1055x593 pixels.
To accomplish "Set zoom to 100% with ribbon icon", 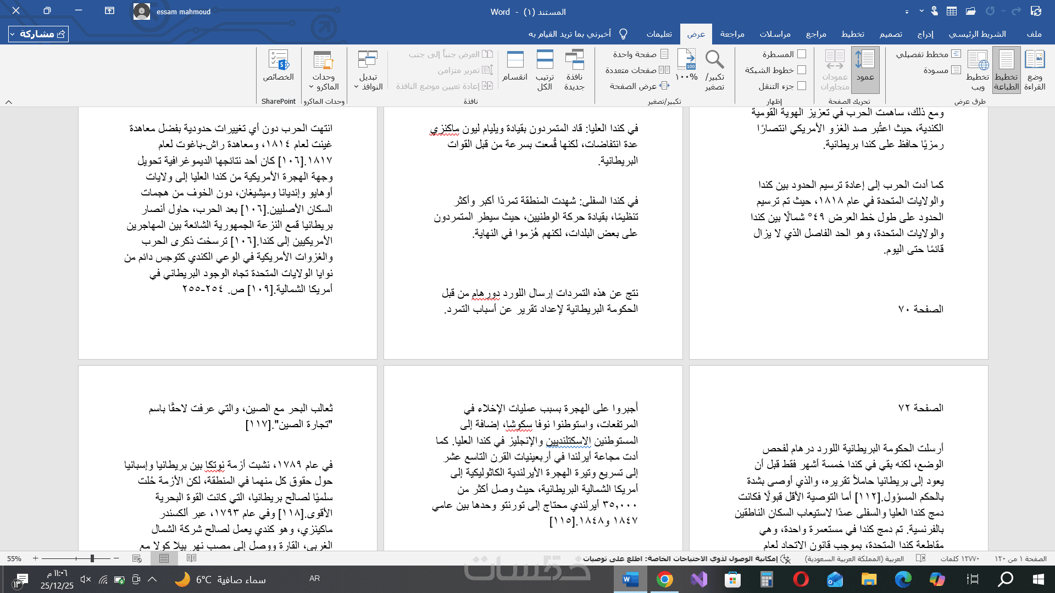I will tap(686, 59).
